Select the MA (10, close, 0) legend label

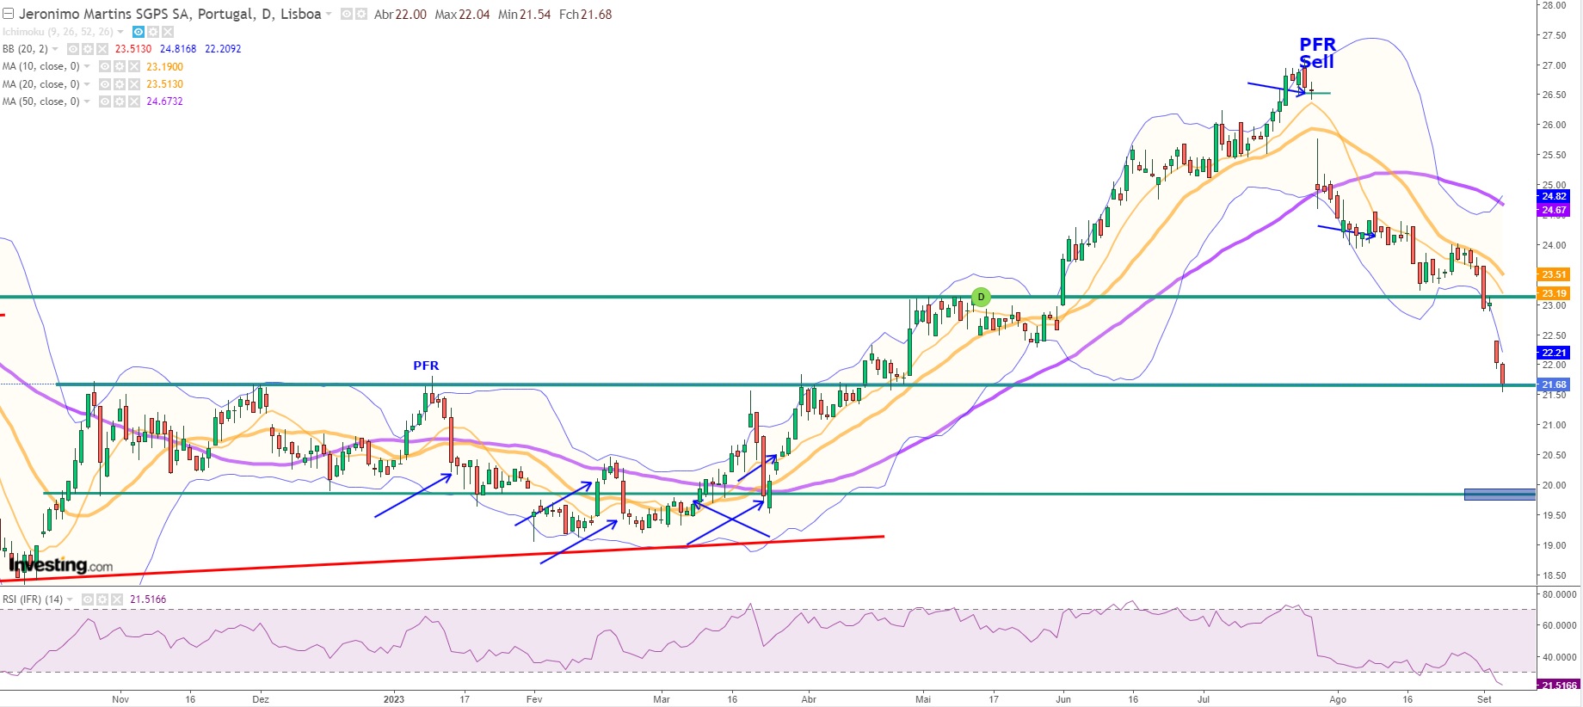[x=41, y=66]
